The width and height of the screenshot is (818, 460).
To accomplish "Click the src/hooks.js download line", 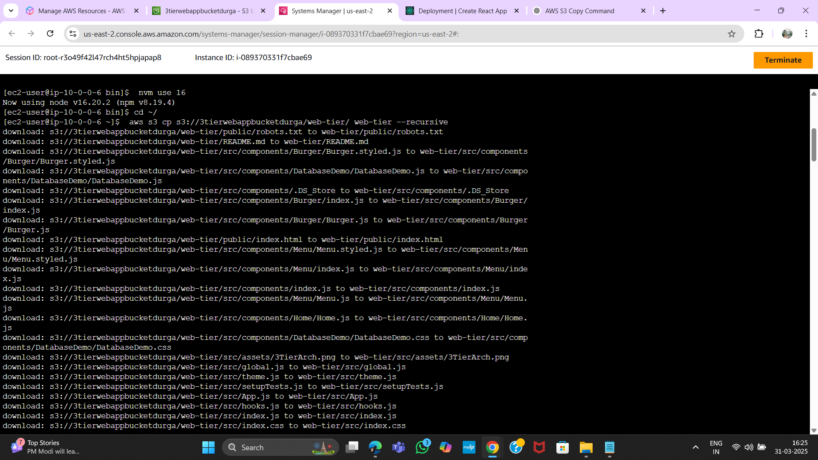I will coord(199,406).
